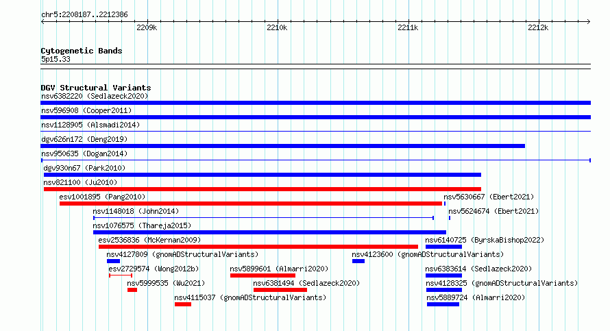Click the thin red line of esv2729574
Screen dimensions: 610x331
pyautogui.click(x=121, y=275)
